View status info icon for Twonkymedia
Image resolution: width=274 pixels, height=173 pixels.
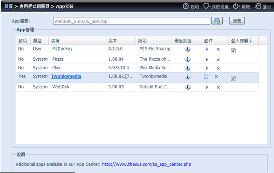click(188, 77)
